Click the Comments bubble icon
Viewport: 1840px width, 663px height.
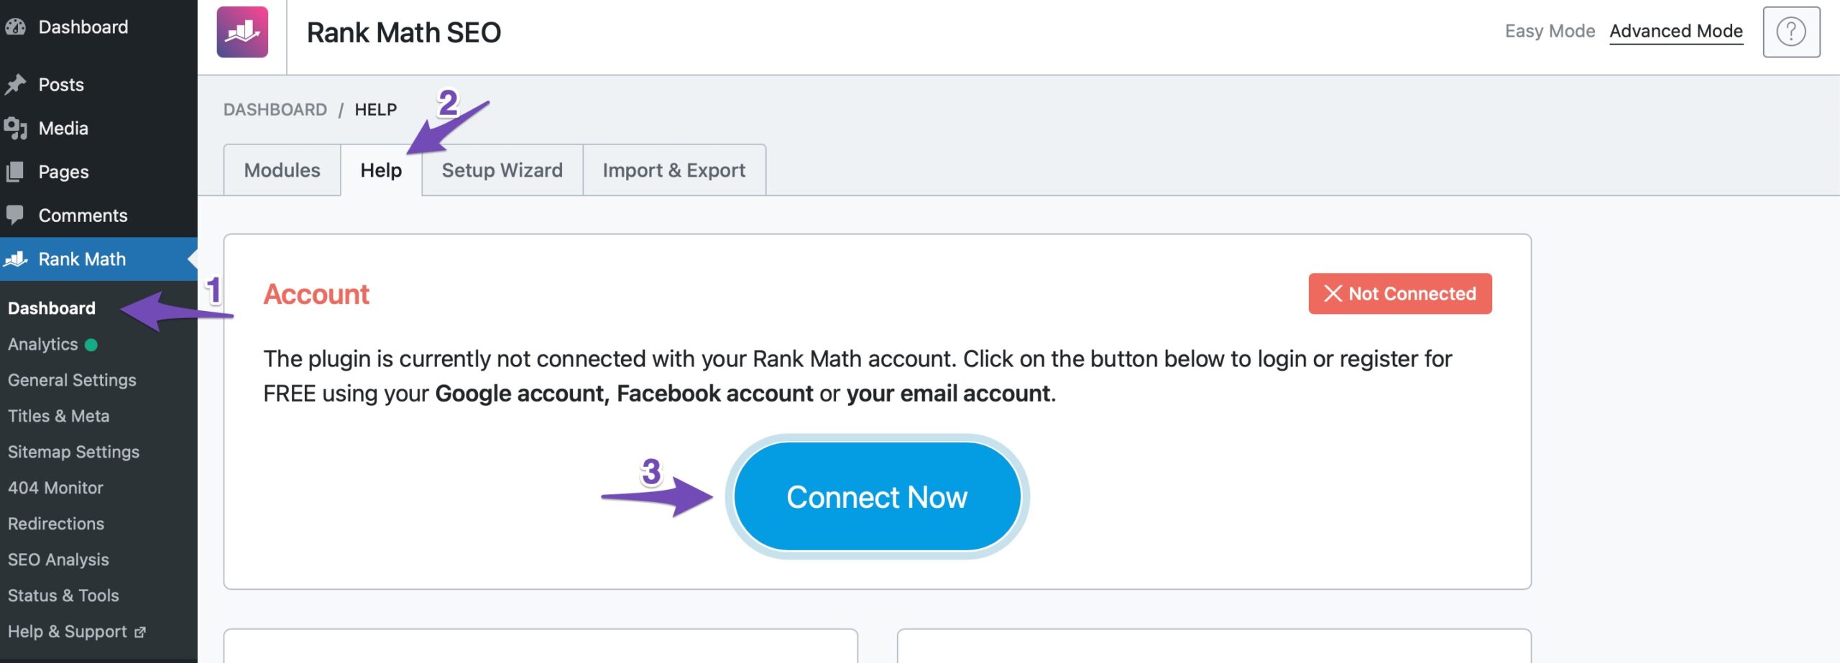[15, 215]
